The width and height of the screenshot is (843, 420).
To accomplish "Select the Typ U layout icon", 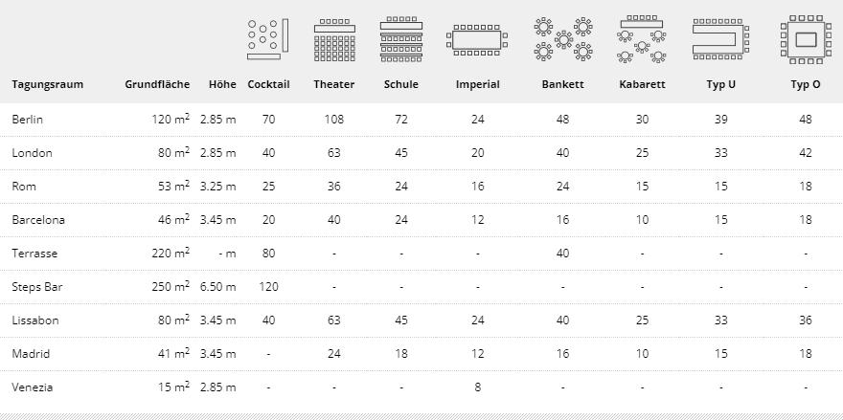I will click(x=720, y=39).
